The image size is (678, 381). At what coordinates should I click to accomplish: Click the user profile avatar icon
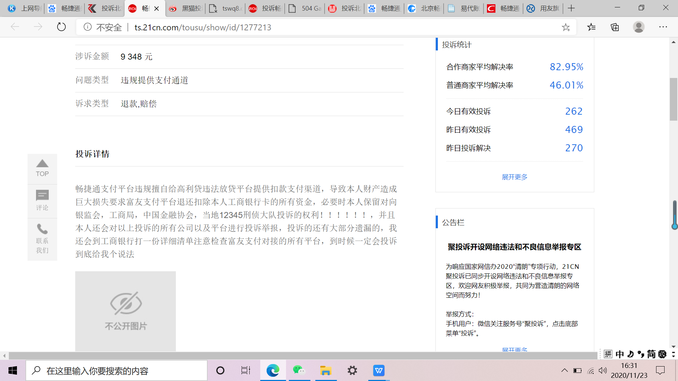click(x=638, y=27)
